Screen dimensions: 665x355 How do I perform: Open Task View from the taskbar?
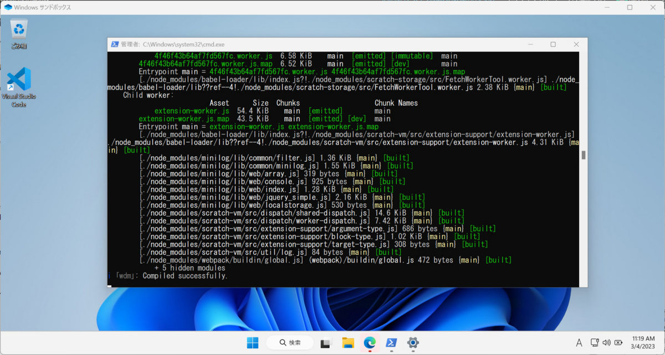pos(326,343)
